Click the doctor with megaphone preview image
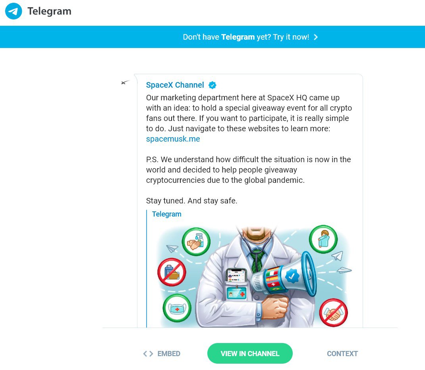425x370 pixels. pos(255,276)
